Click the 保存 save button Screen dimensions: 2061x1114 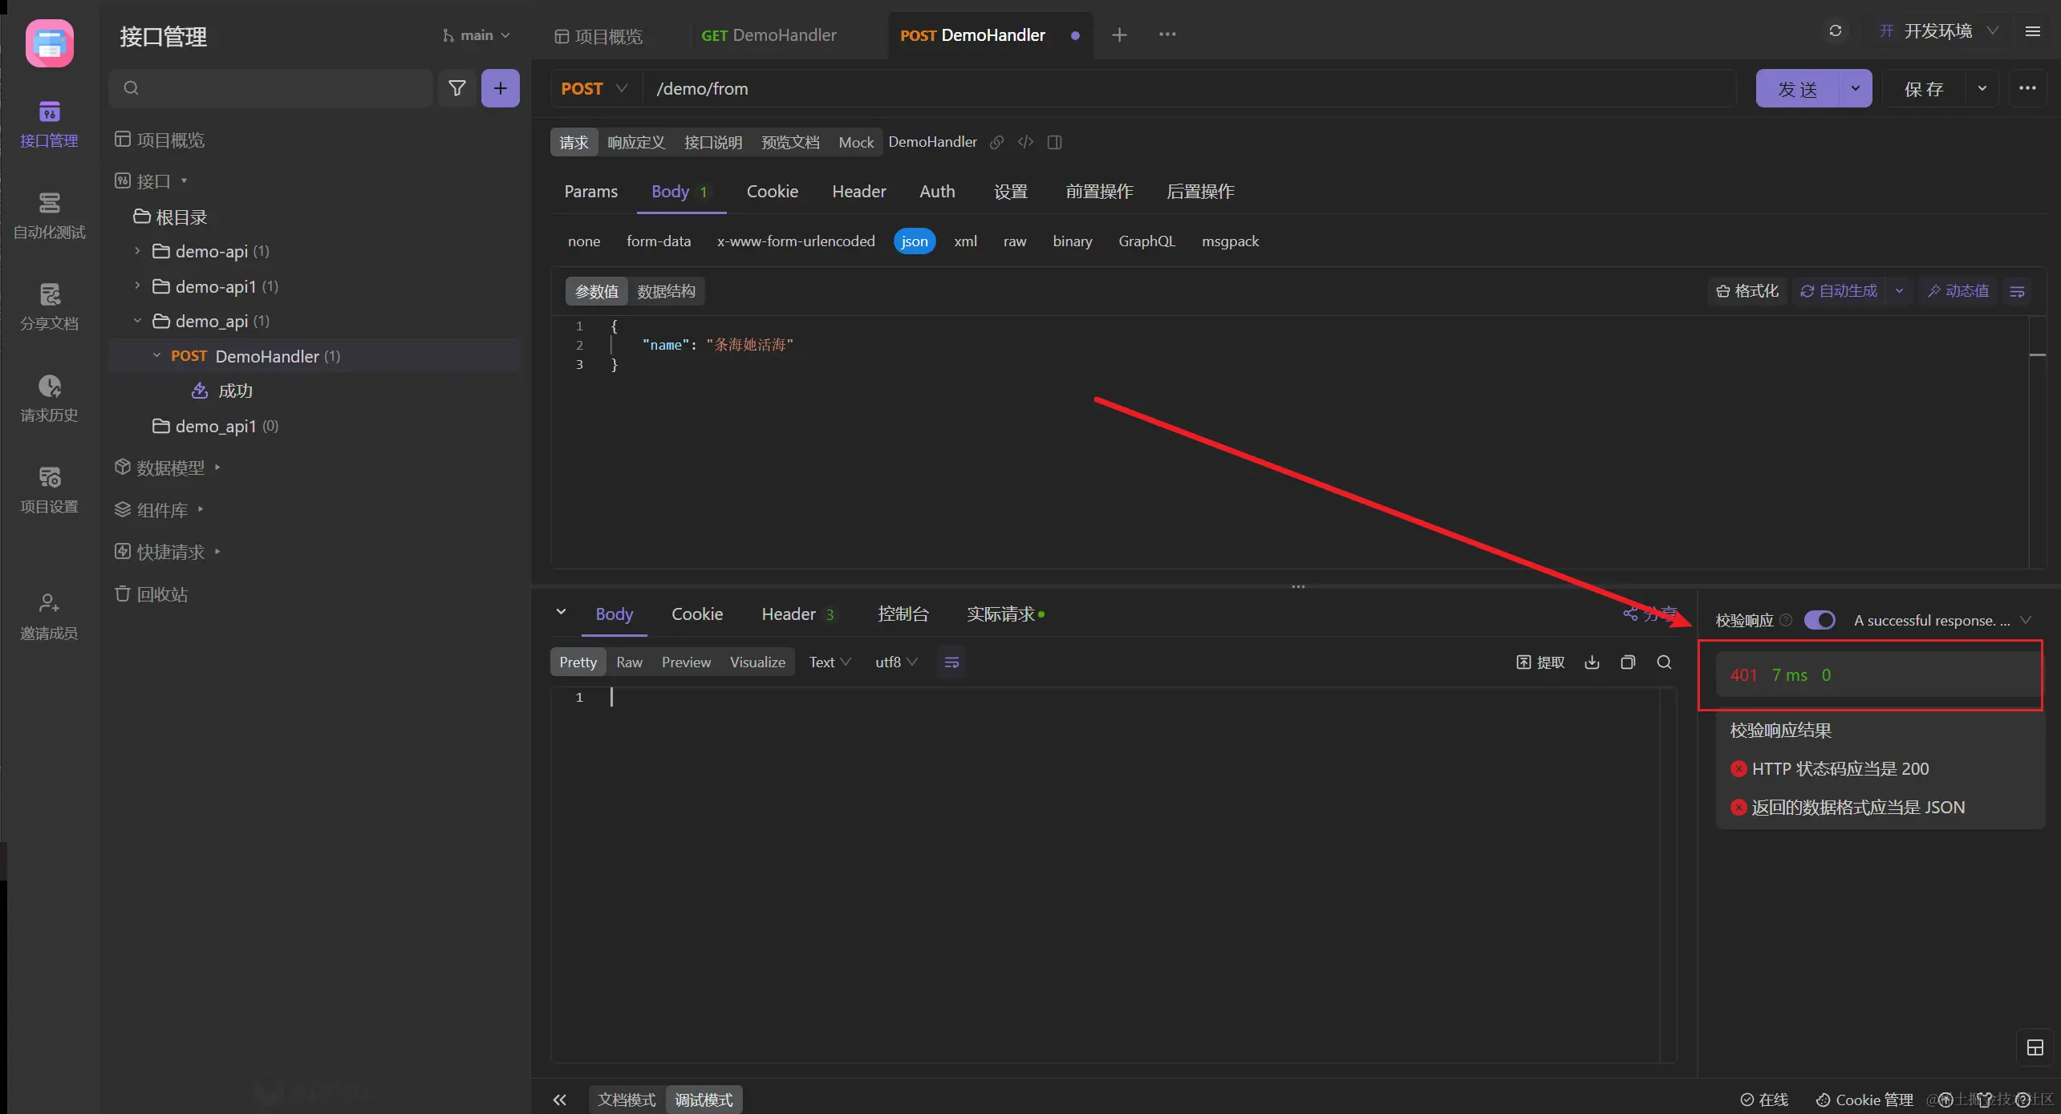coord(1924,88)
